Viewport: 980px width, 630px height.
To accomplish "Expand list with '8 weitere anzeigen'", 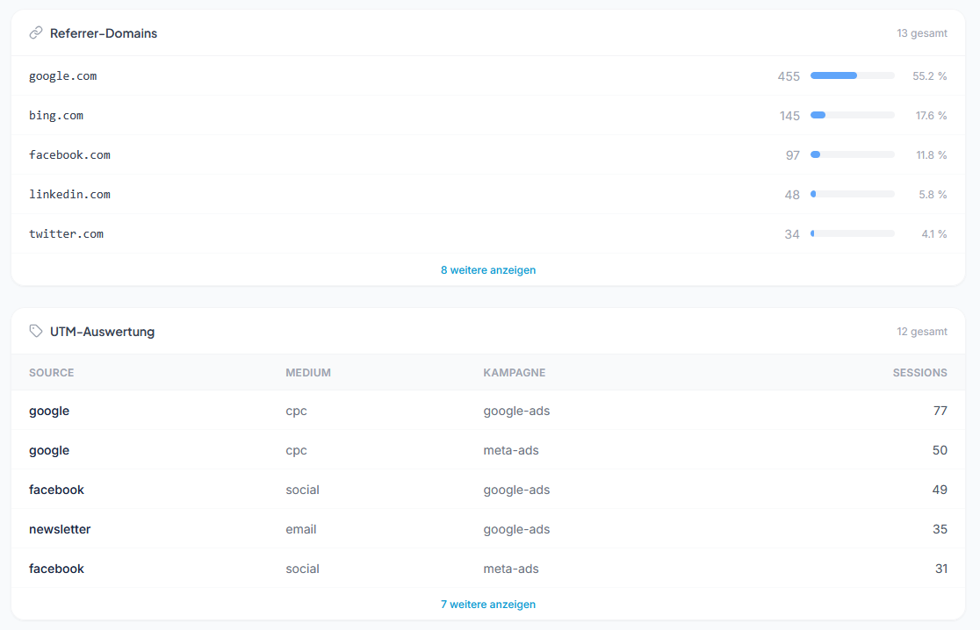I will tap(488, 270).
